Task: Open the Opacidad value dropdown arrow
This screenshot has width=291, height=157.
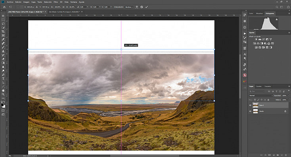Action: click(x=288, y=96)
